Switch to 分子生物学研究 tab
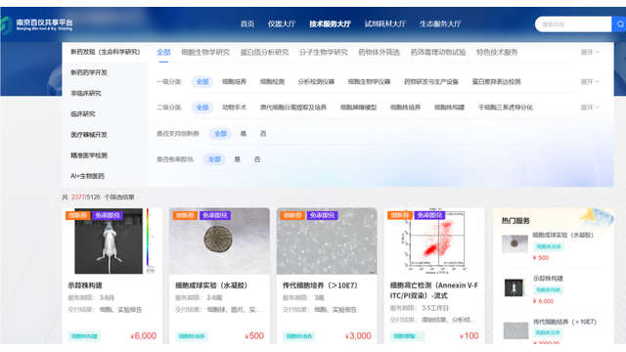 pos(324,52)
